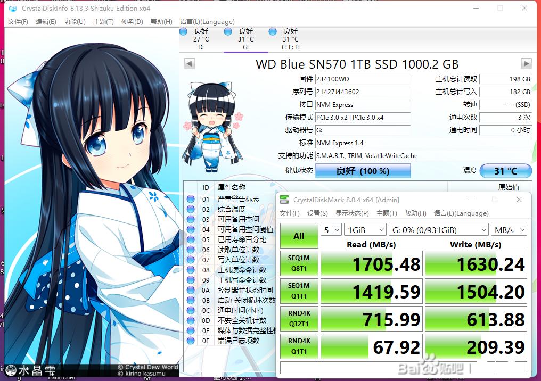Run the SEQ1M Q1T1 test

click(x=299, y=291)
